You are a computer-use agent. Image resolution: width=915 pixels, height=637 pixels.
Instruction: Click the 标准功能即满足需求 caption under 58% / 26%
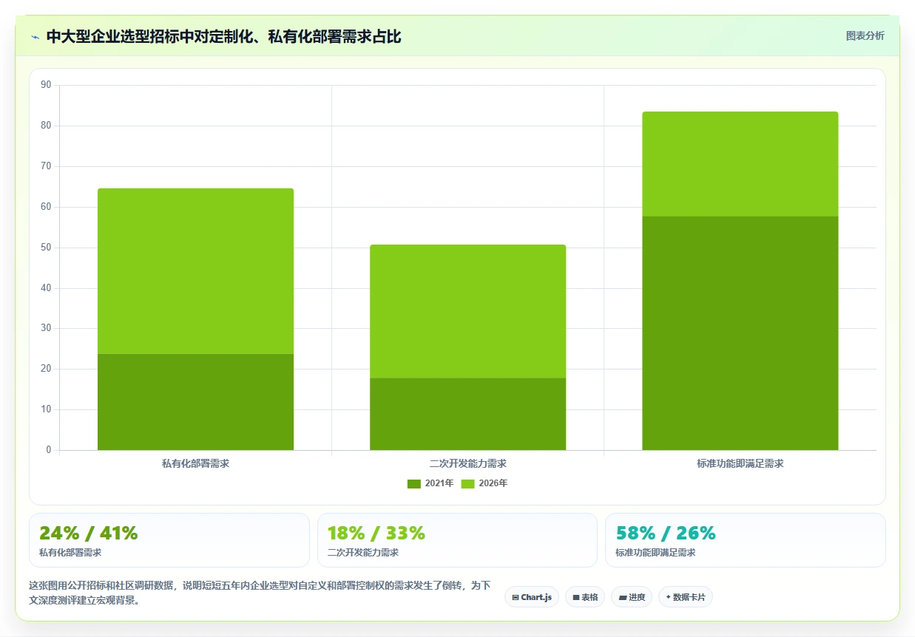(x=655, y=553)
